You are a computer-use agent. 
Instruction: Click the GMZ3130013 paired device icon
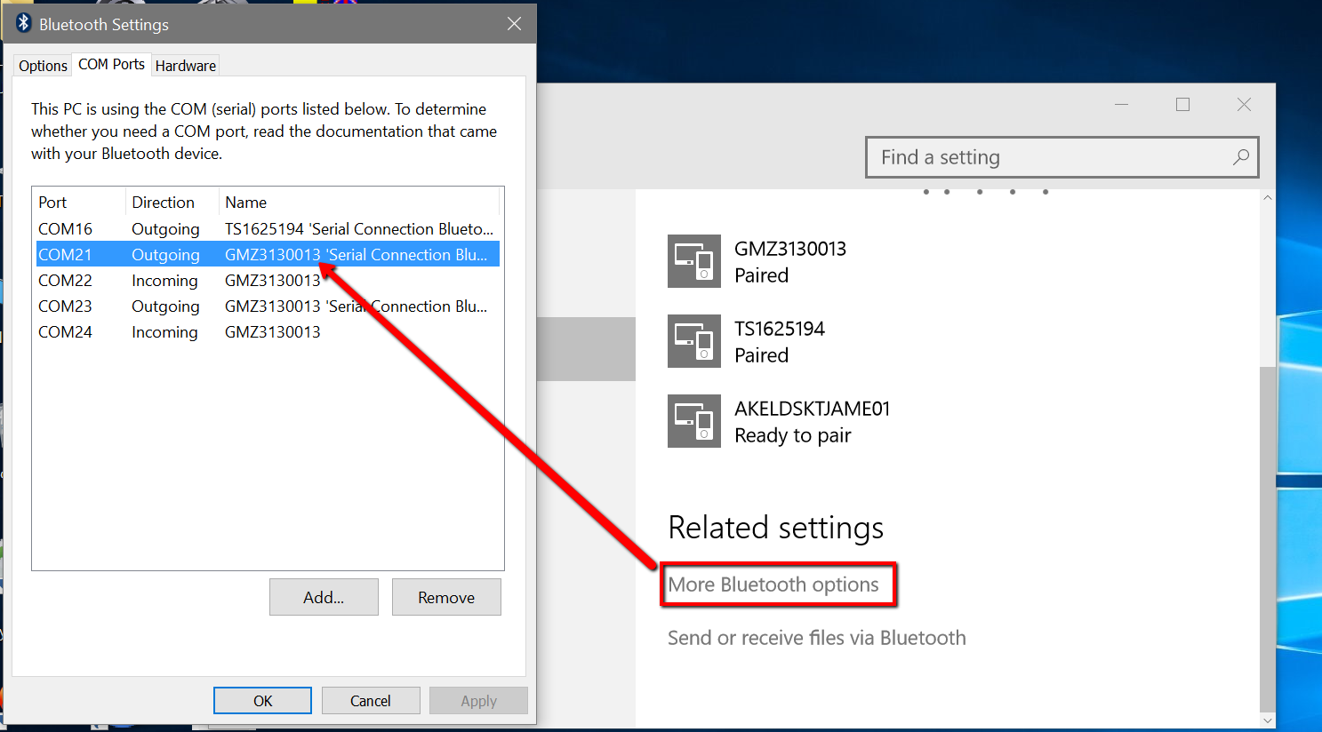(694, 261)
